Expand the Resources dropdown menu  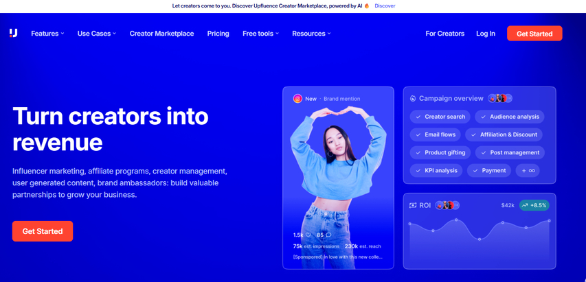[311, 34]
